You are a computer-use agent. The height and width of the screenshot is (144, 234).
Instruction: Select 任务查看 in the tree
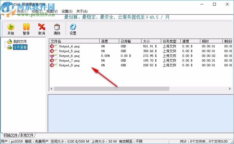click(x=20, y=47)
